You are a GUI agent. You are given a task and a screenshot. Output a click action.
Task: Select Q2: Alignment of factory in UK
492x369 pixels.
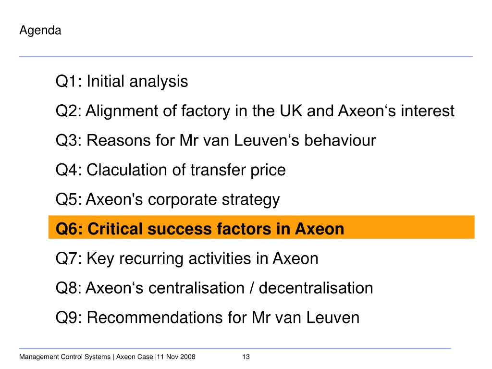click(x=255, y=111)
